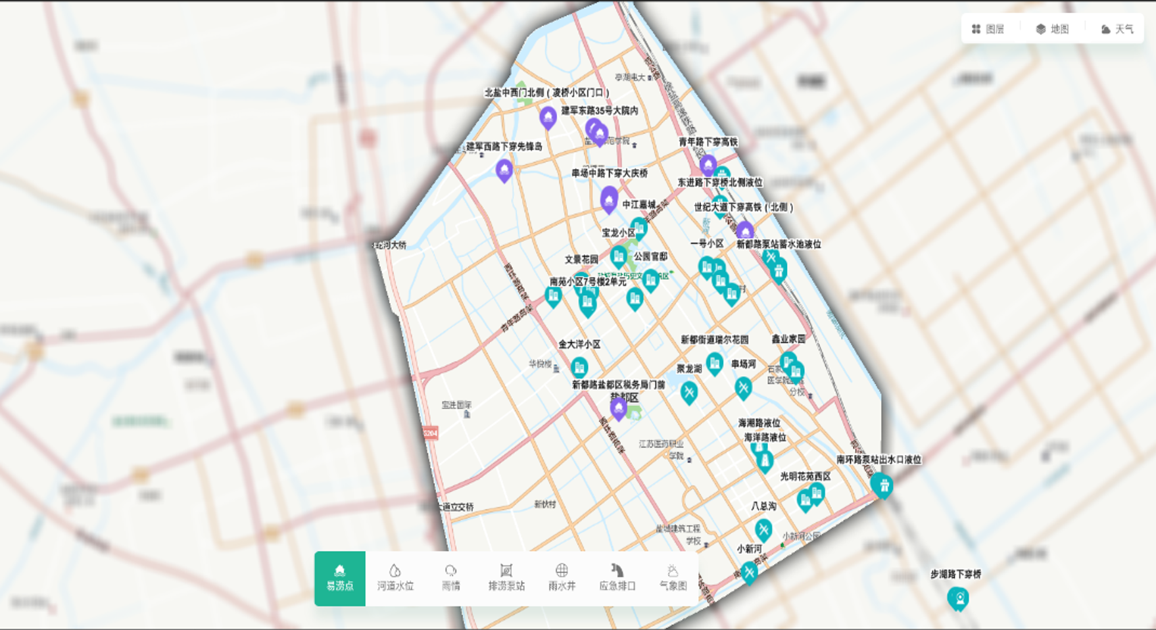
Task: Switch to 河道水位 layer tab
Action: pyautogui.click(x=395, y=578)
